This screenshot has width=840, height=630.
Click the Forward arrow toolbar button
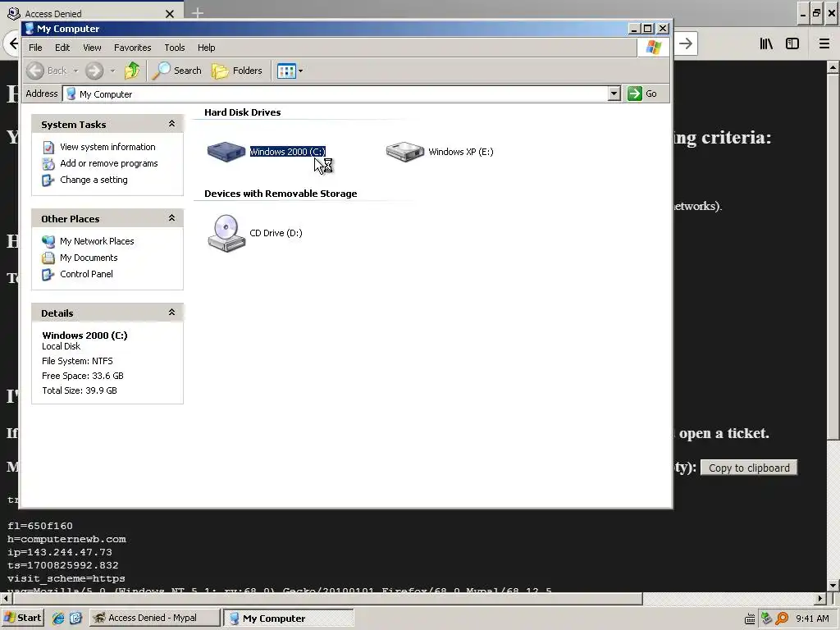pyautogui.click(x=94, y=71)
